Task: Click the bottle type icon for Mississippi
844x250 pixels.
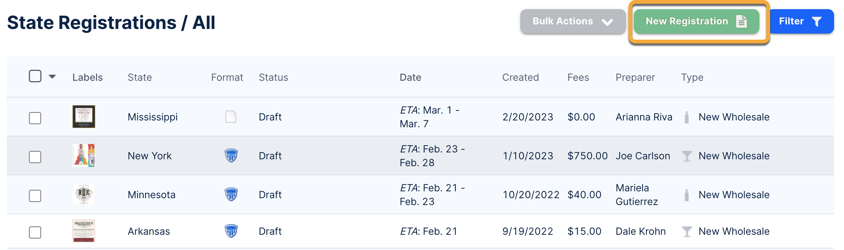Action: [686, 117]
